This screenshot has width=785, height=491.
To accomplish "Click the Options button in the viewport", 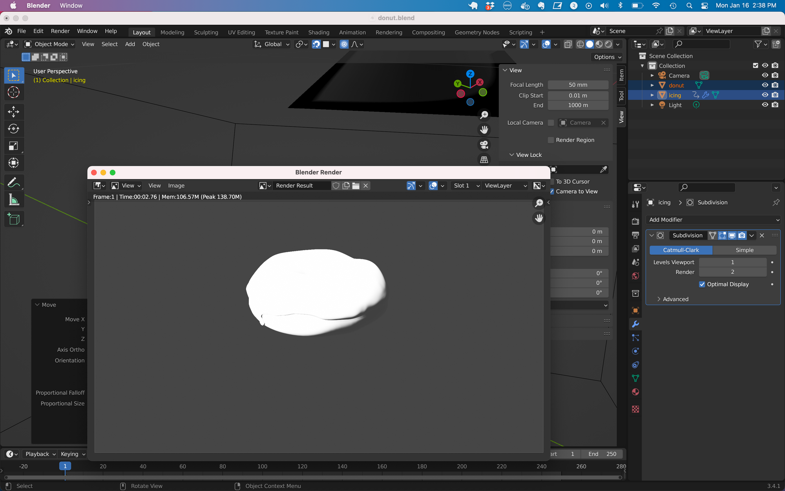I will 607,57.
